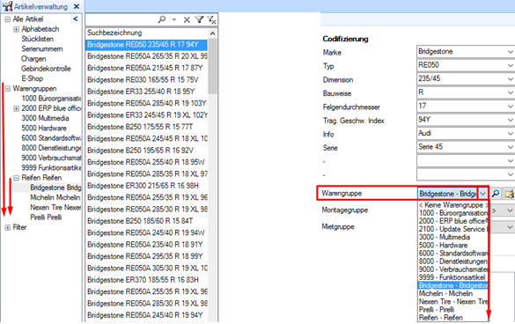Expand the 2000 ERP blue office node
Screen dimensions: 515x324
tap(16, 108)
